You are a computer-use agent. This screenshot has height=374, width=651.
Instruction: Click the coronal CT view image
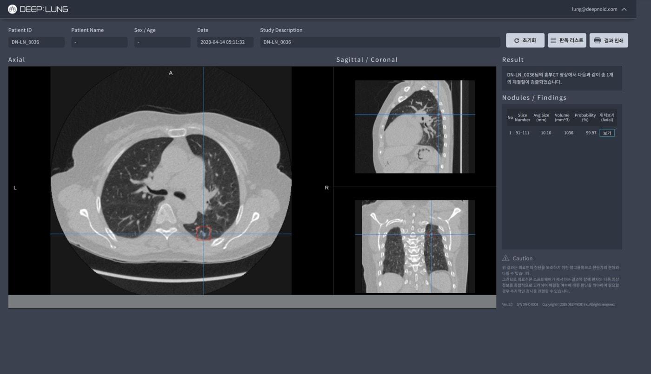(x=414, y=246)
